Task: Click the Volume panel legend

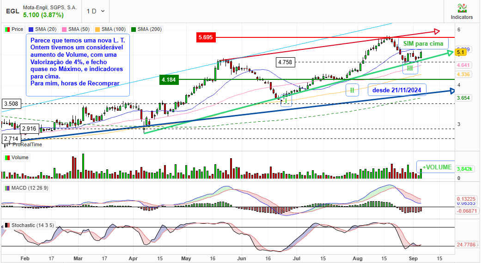Action: pyautogui.click(x=17, y=158)
